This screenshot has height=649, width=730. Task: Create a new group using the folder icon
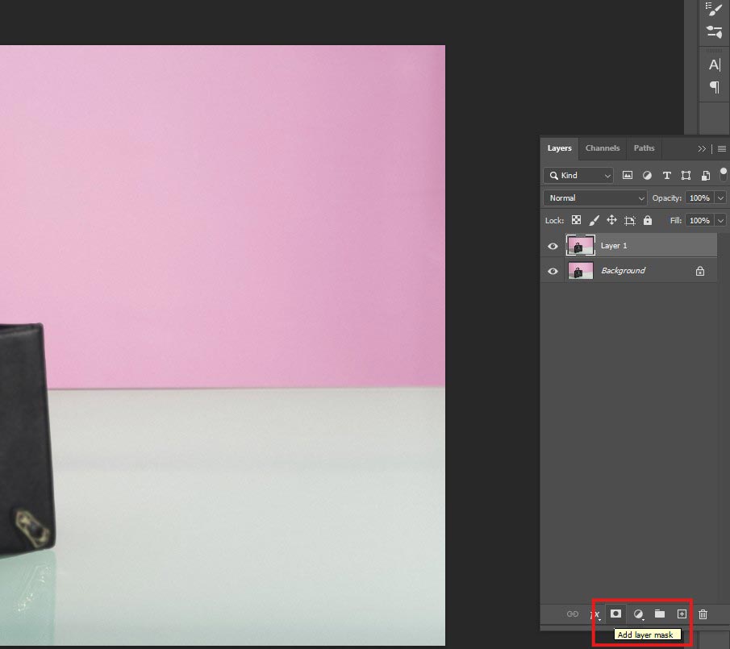click(x=659, y=614)
